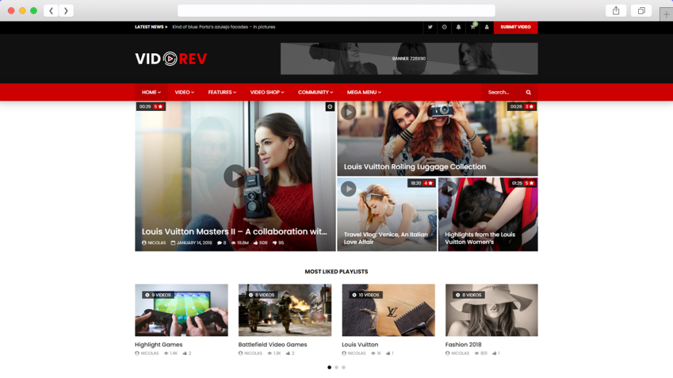Open the latest news Porto azulejo headline
Image resolution: width=673 pixels, height=378 pixels.
point(223,27)
